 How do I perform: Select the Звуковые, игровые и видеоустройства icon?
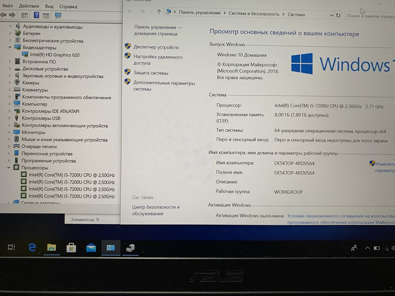point(17,75)
